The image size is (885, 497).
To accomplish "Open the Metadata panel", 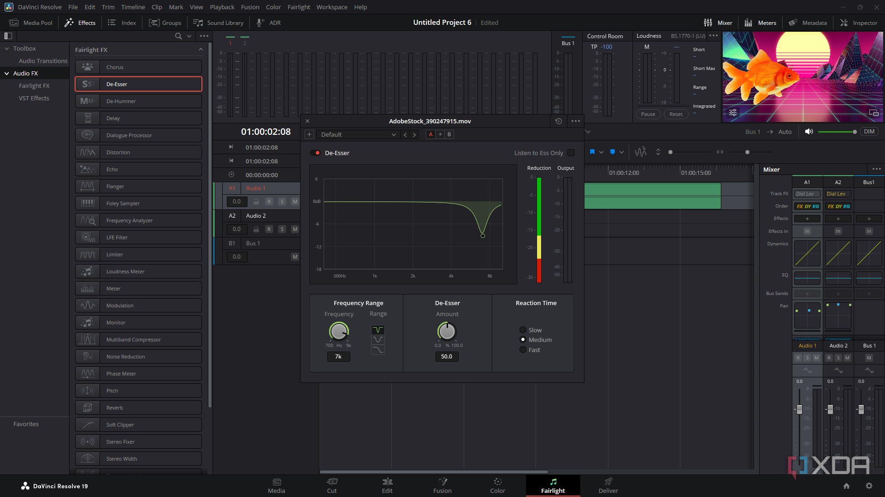I will coord(808,23).
